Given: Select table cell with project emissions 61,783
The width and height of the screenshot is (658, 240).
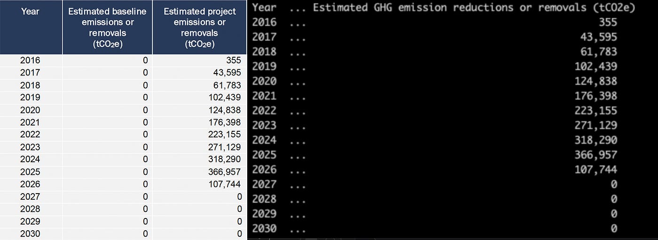Looking at the screenshot, I should click(x=227, y=85).
